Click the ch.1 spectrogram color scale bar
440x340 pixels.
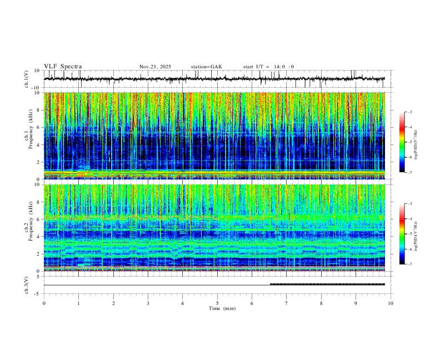pos(402,142)
